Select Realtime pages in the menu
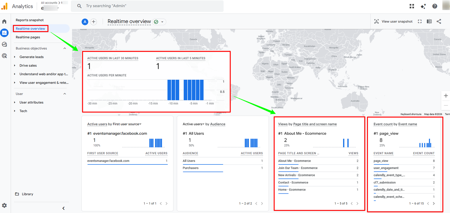450x213 pixels. pos(28,37)
